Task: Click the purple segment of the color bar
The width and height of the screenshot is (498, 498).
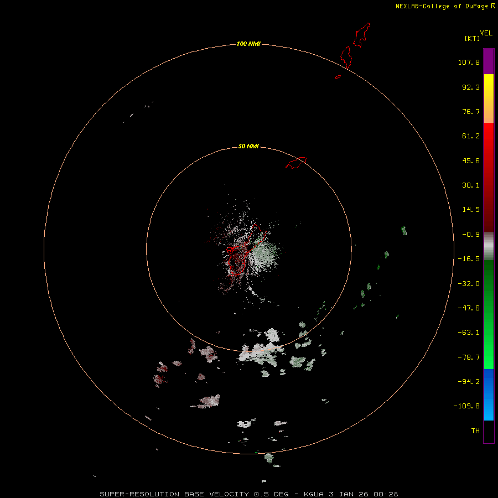Action: click(489, 61)
